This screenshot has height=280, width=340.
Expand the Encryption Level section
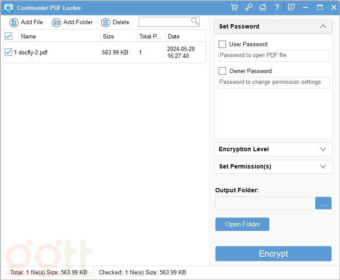[x=323, y=149]
